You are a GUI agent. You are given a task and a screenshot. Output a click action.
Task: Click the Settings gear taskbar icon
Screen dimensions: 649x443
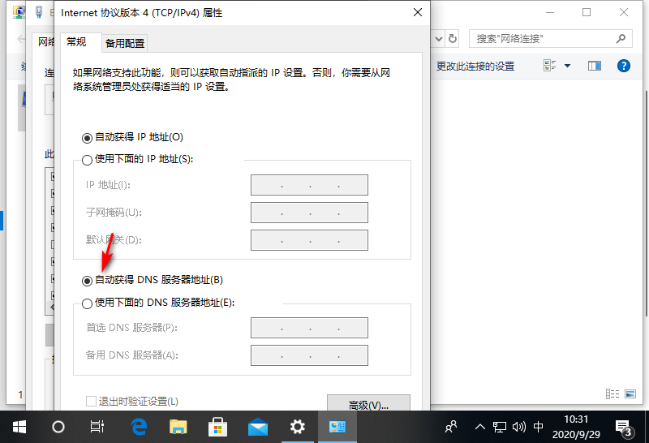[x=298, y=426]
